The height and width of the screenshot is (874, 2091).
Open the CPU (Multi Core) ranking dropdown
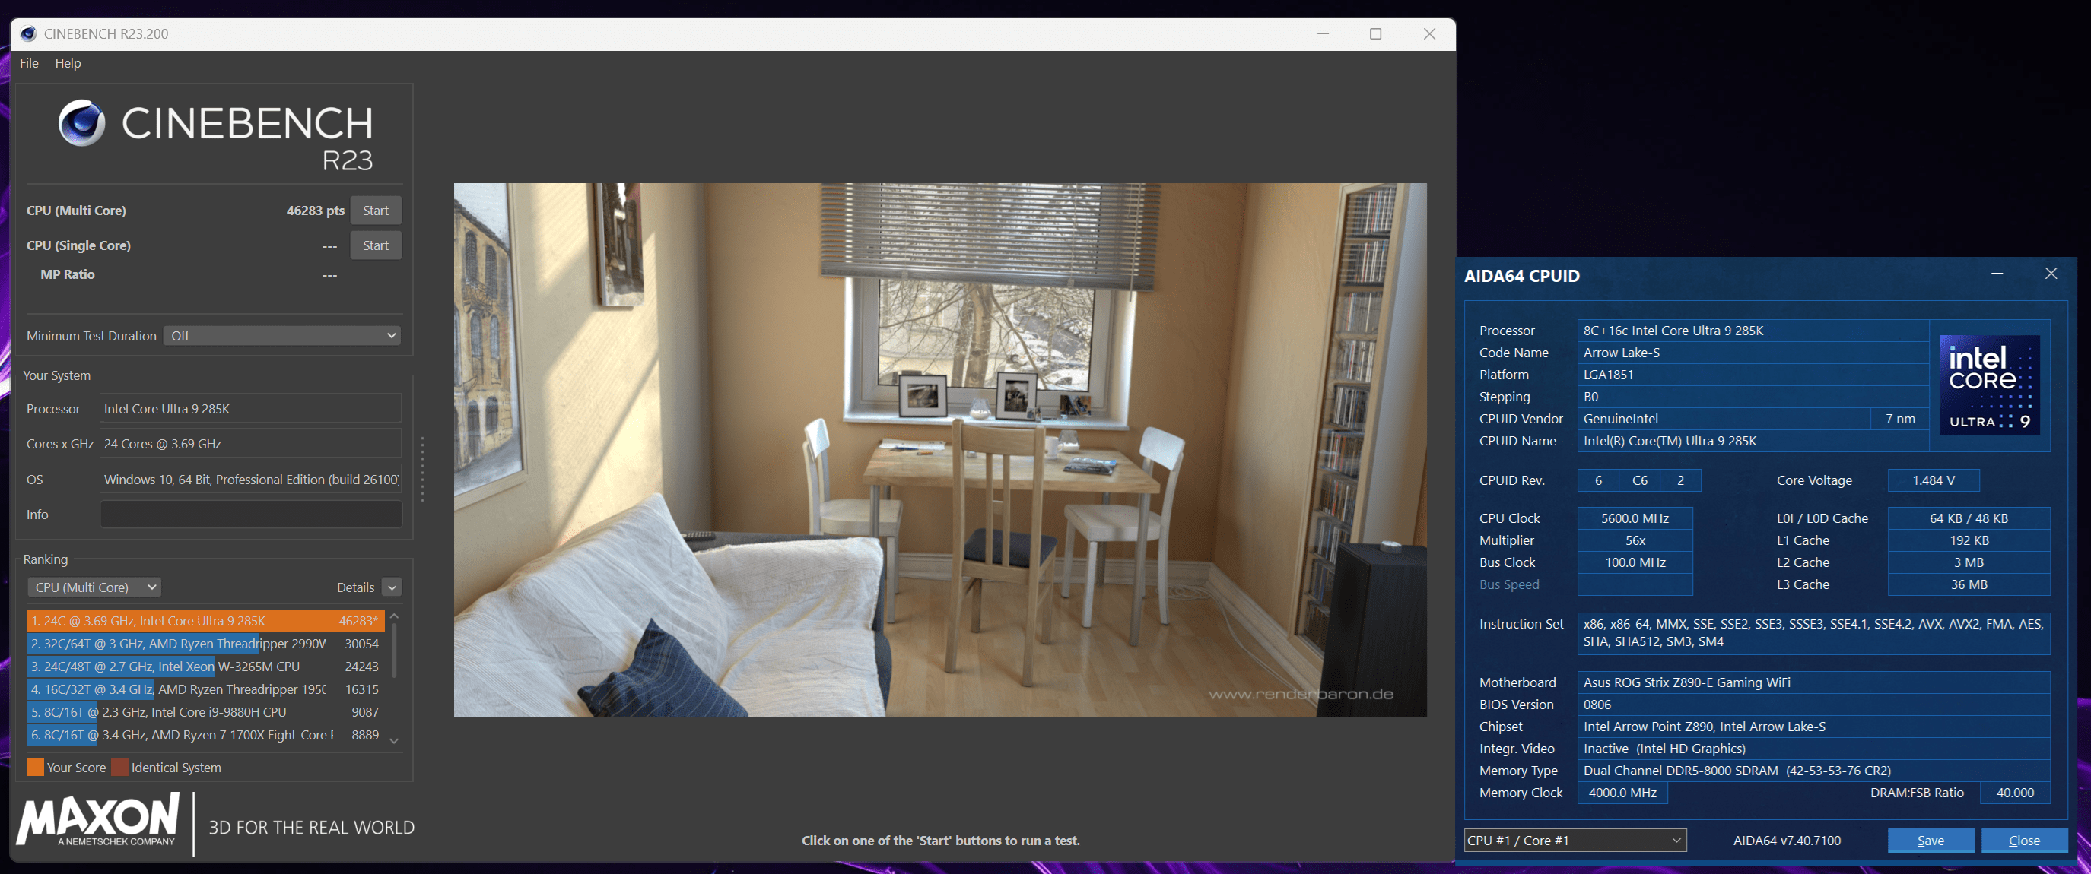[x=94, y=587]
